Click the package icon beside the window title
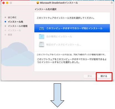This screenshot has height=109, width=115. [x=38, y=3]
